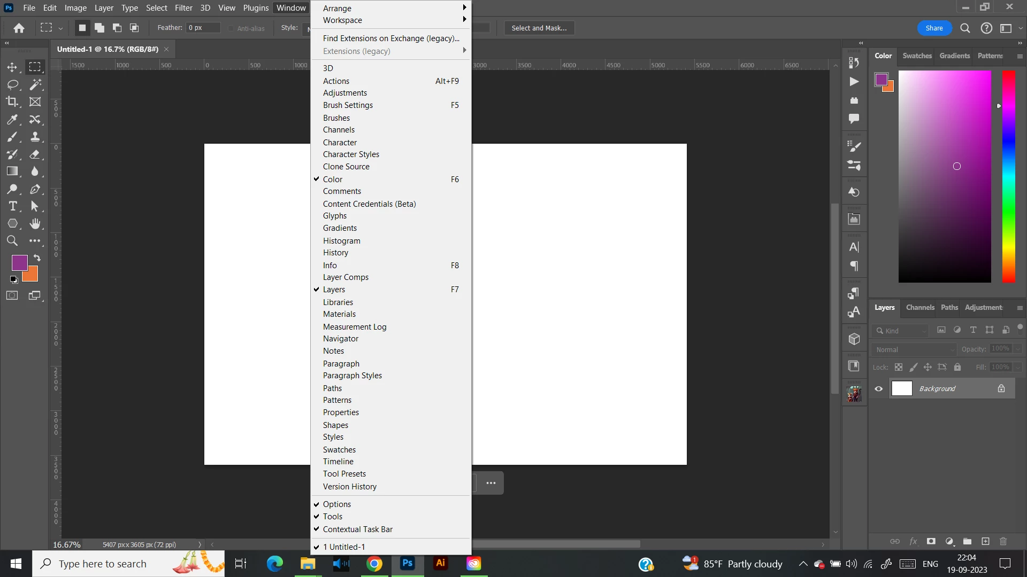Select the Crop tool
This screenshot has width=1027, height=577.
pyautogui.click(x=12, y=102)
